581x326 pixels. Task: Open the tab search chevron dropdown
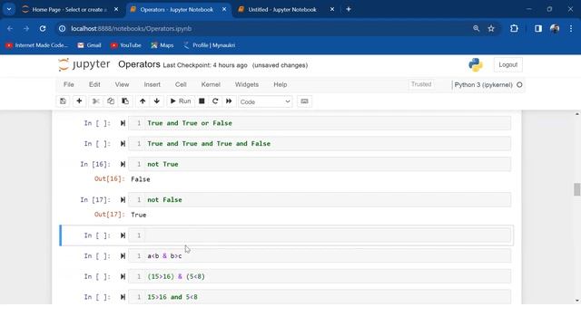(9, 9)
